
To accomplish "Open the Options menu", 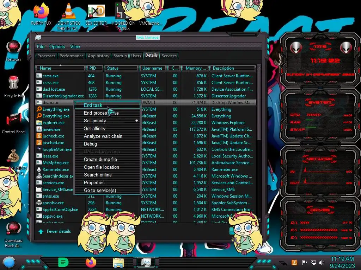I will [57, 47].
